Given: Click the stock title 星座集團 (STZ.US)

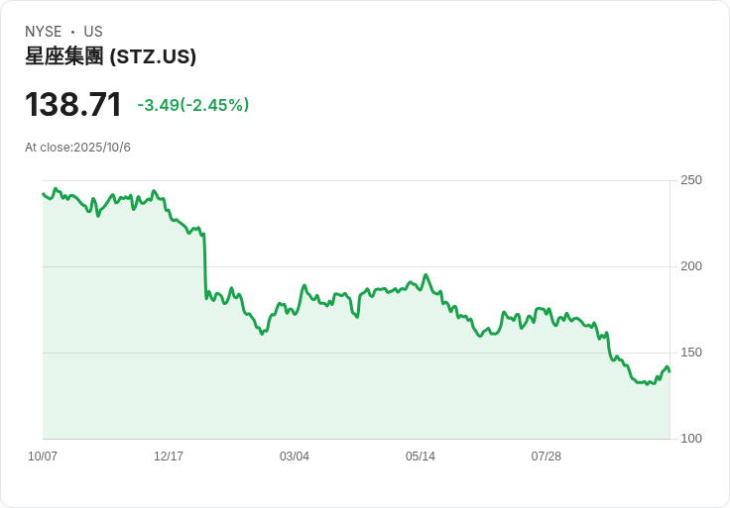Looking at the screenshot, I should [x=110, y=56].
